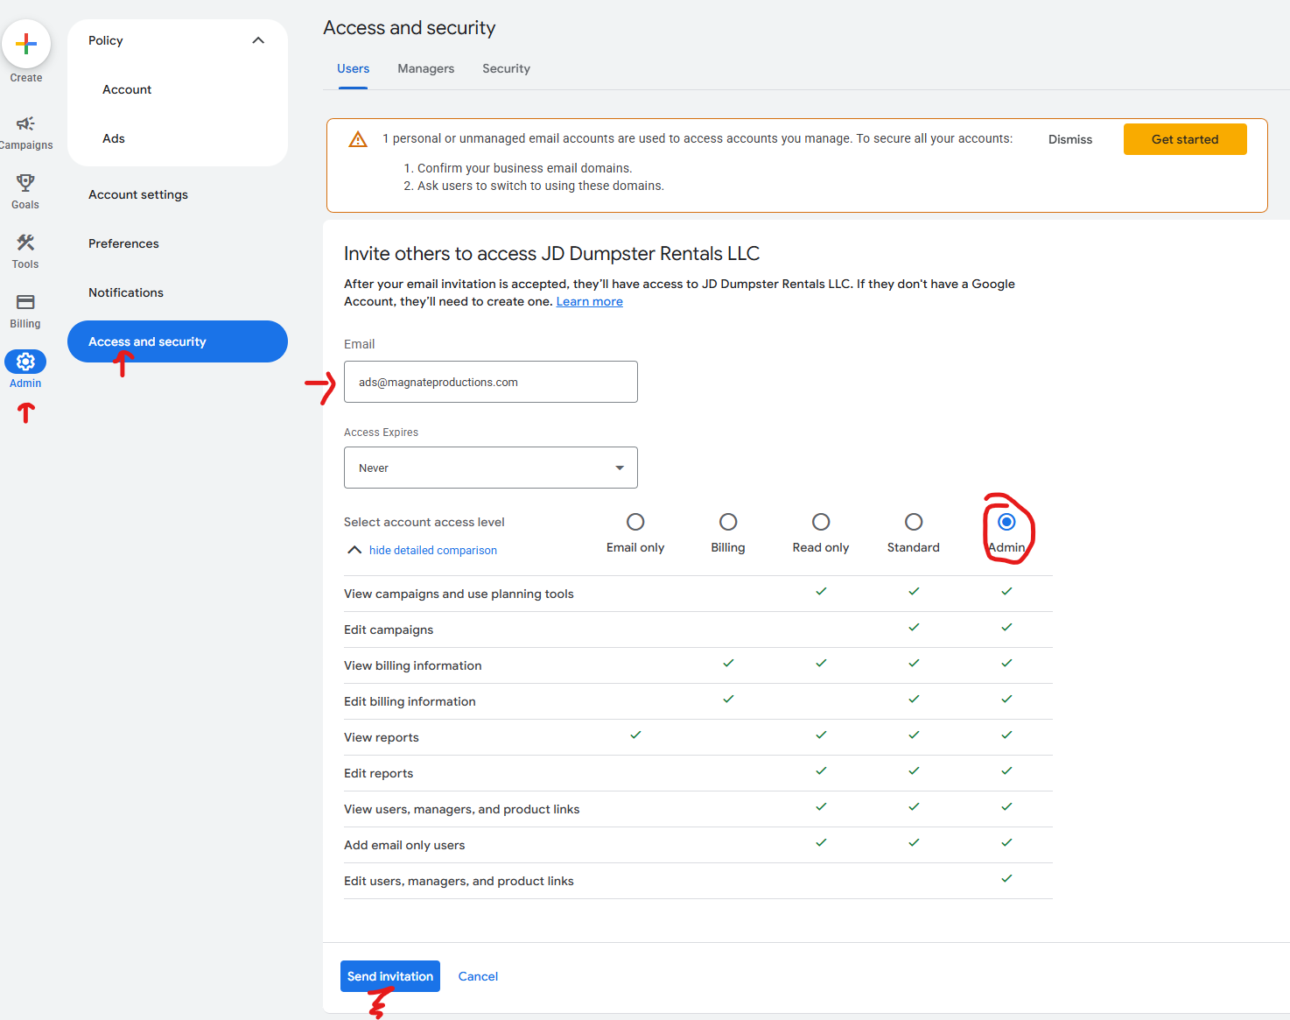The image size is (1290, 1020).
Task: Click 'Select account access level' label
Action: [424, 522]
